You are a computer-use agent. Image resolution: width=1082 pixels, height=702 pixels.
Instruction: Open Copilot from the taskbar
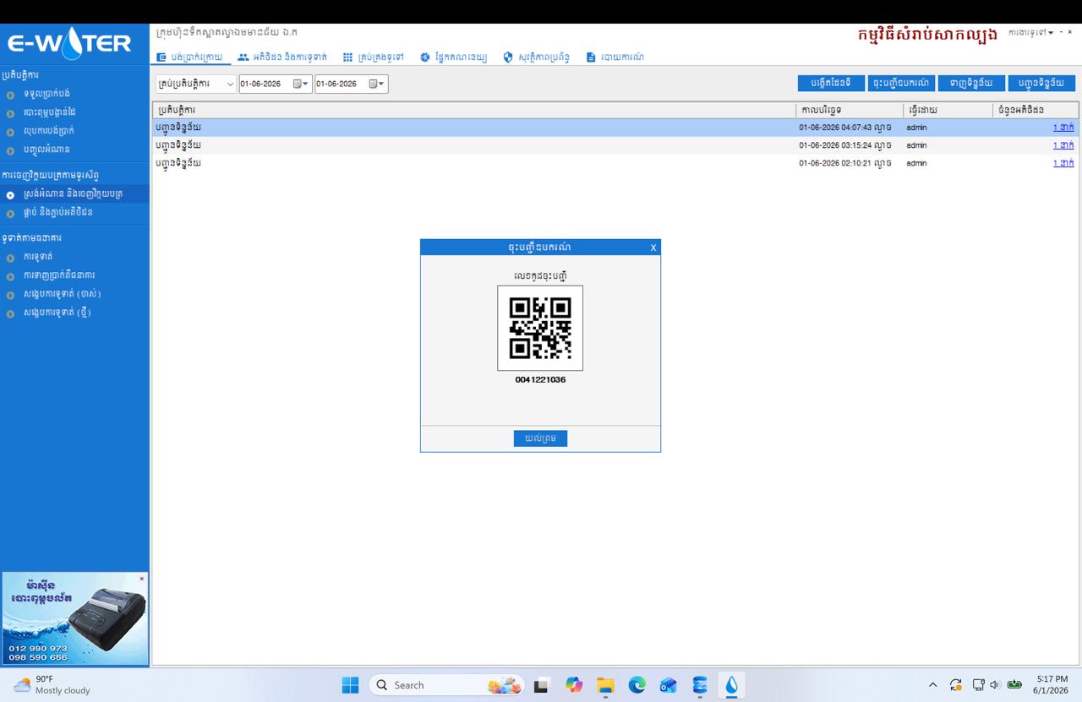(574, 685)
